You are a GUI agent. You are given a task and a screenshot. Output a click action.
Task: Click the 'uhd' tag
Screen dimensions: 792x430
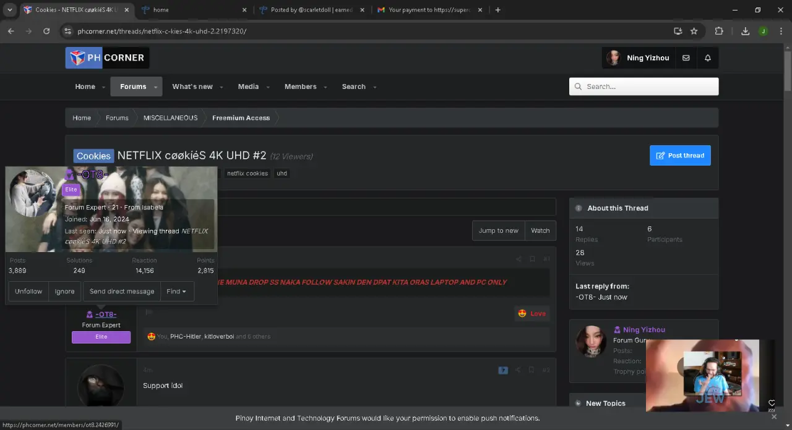(282, 174)
